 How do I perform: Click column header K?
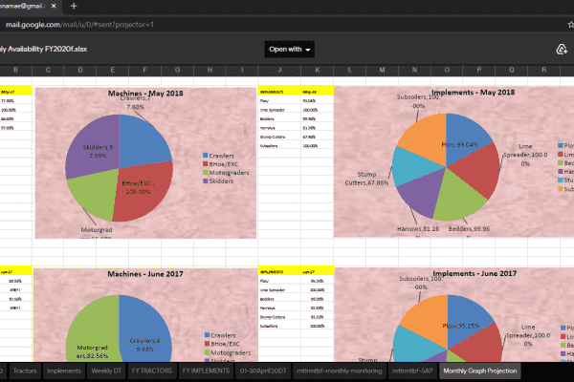tap(317, 70)
